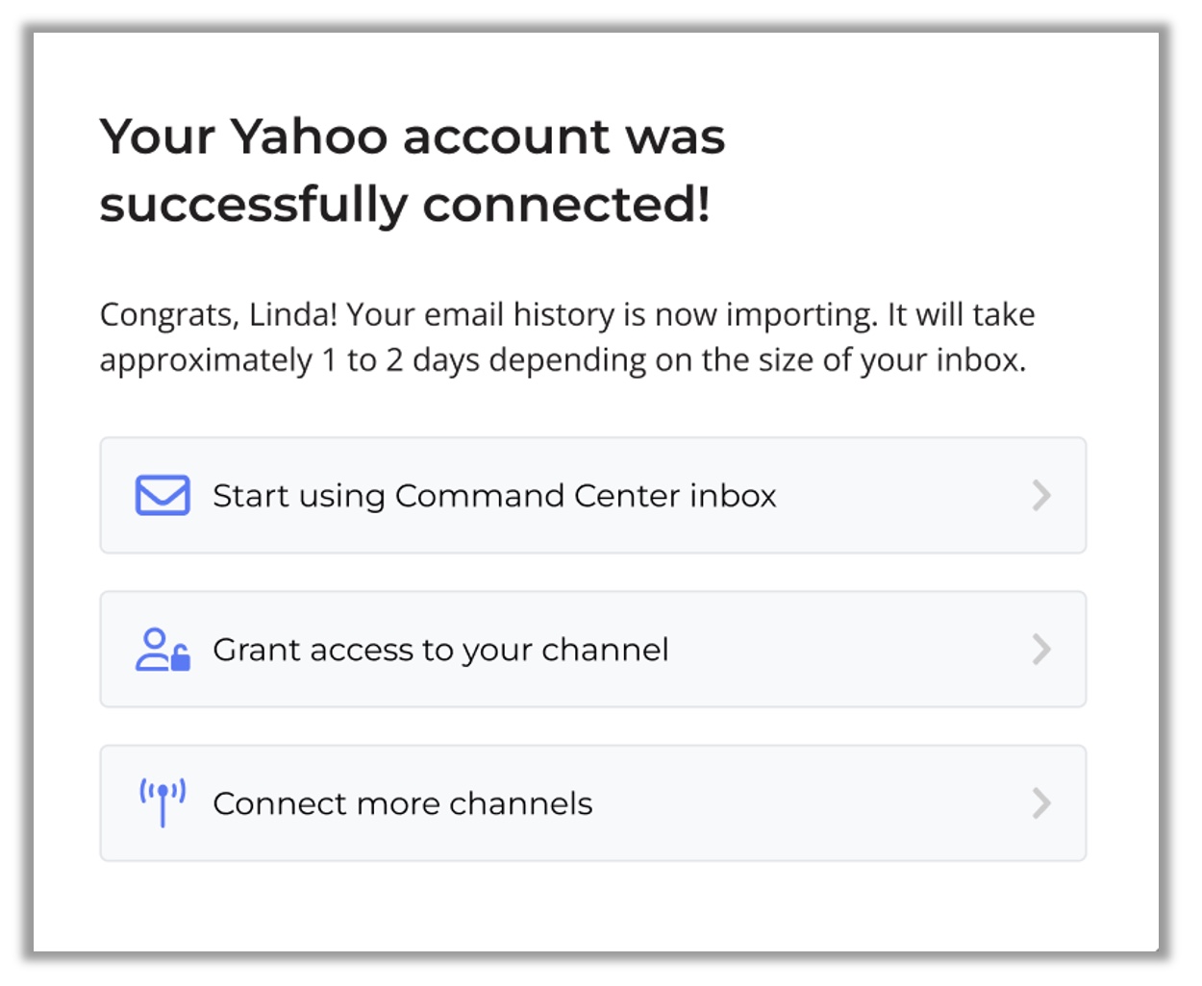Select Grant access to your channel
The image size is (1202, 986).
point(593,650)
